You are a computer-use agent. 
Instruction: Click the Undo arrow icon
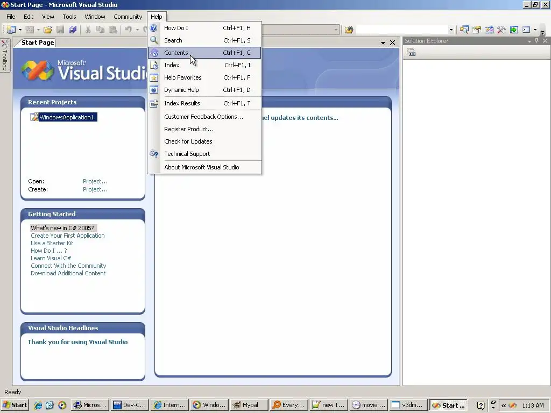[129, 30]
